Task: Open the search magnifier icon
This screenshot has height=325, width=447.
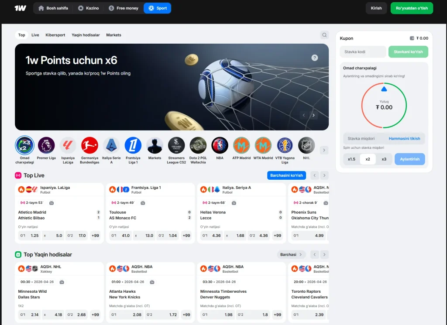Action: 324,35
